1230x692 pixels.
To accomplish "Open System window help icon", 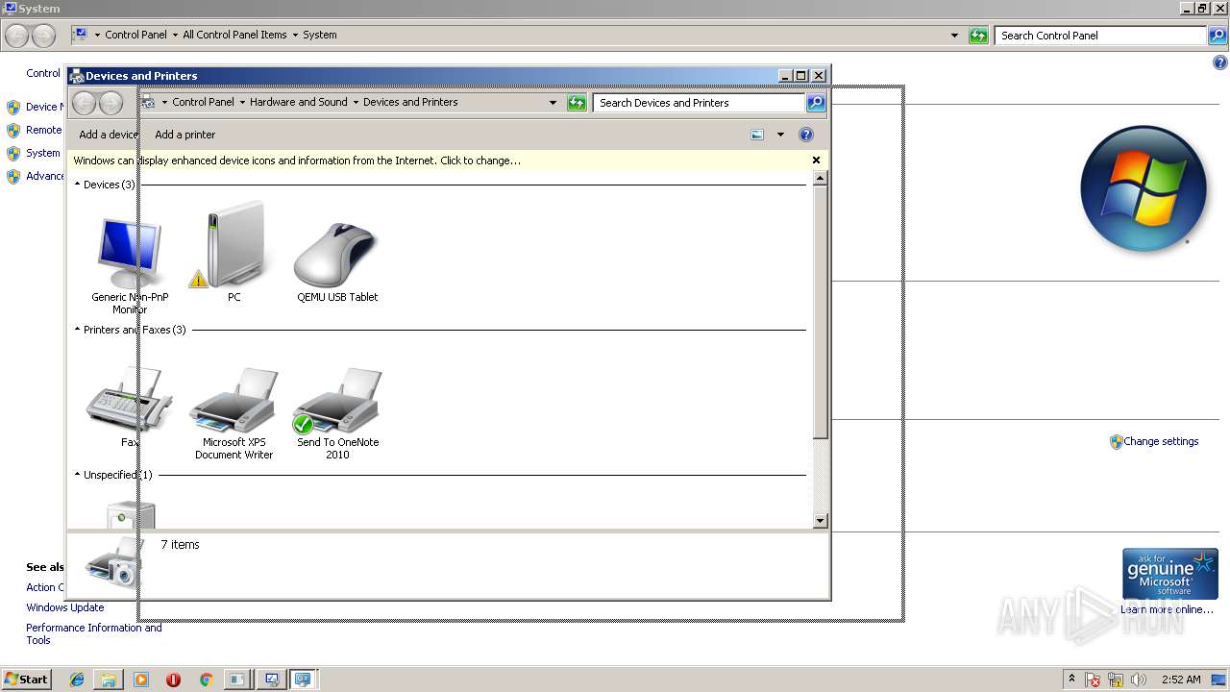I will (1220, 62).
